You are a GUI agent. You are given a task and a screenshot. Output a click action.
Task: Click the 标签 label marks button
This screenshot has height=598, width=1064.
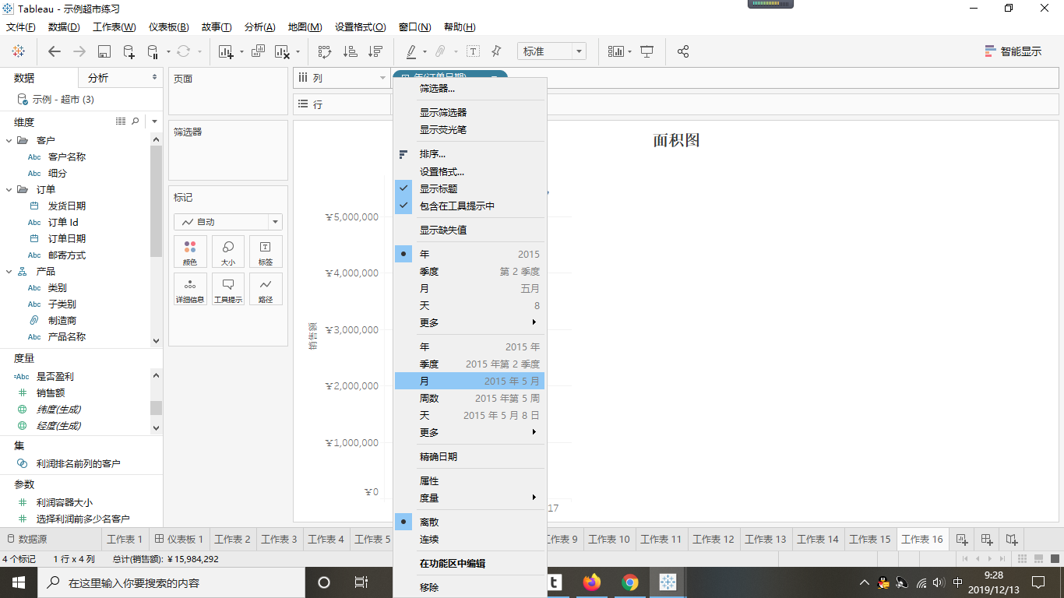tap(266, 252)
